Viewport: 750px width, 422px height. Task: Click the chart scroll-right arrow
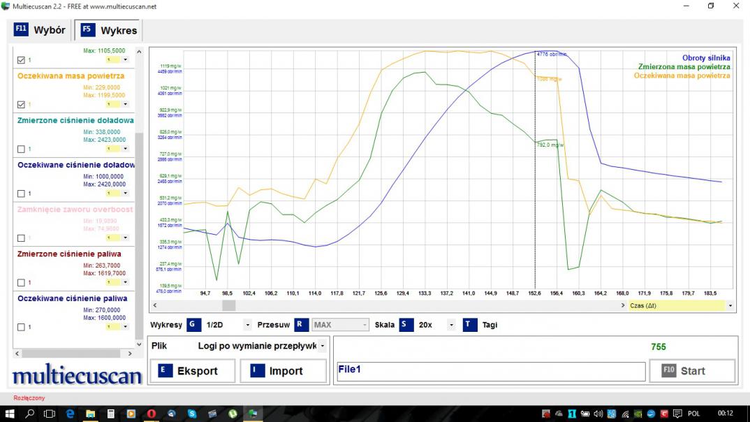tap(623, 305)
